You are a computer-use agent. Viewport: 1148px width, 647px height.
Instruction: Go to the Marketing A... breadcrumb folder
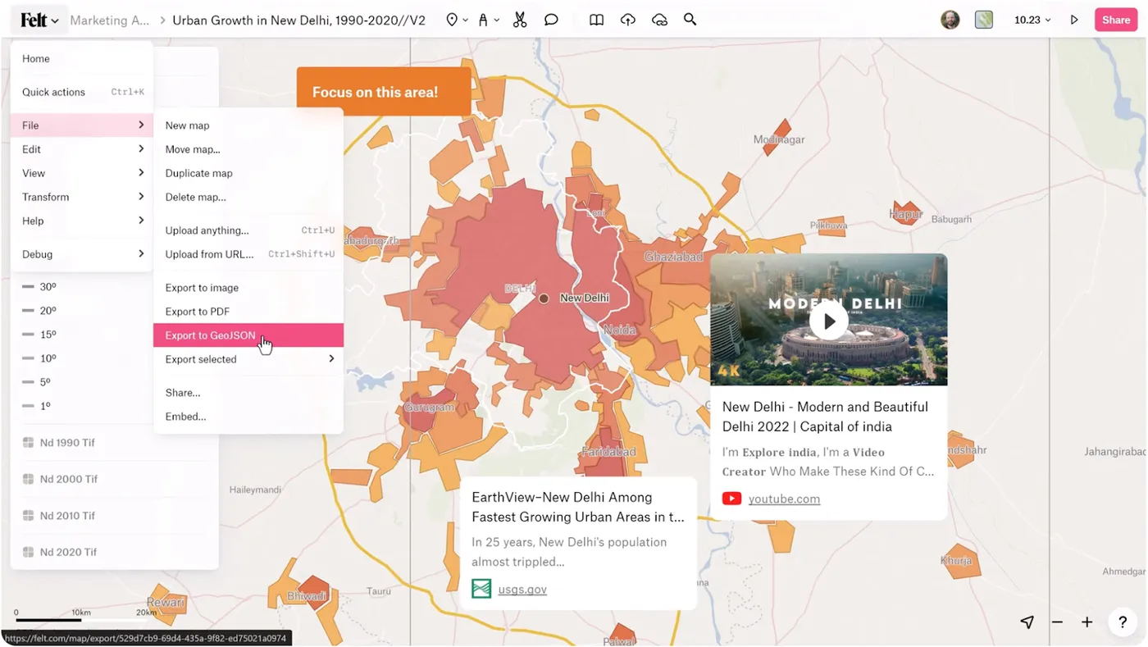pos(110,20)
